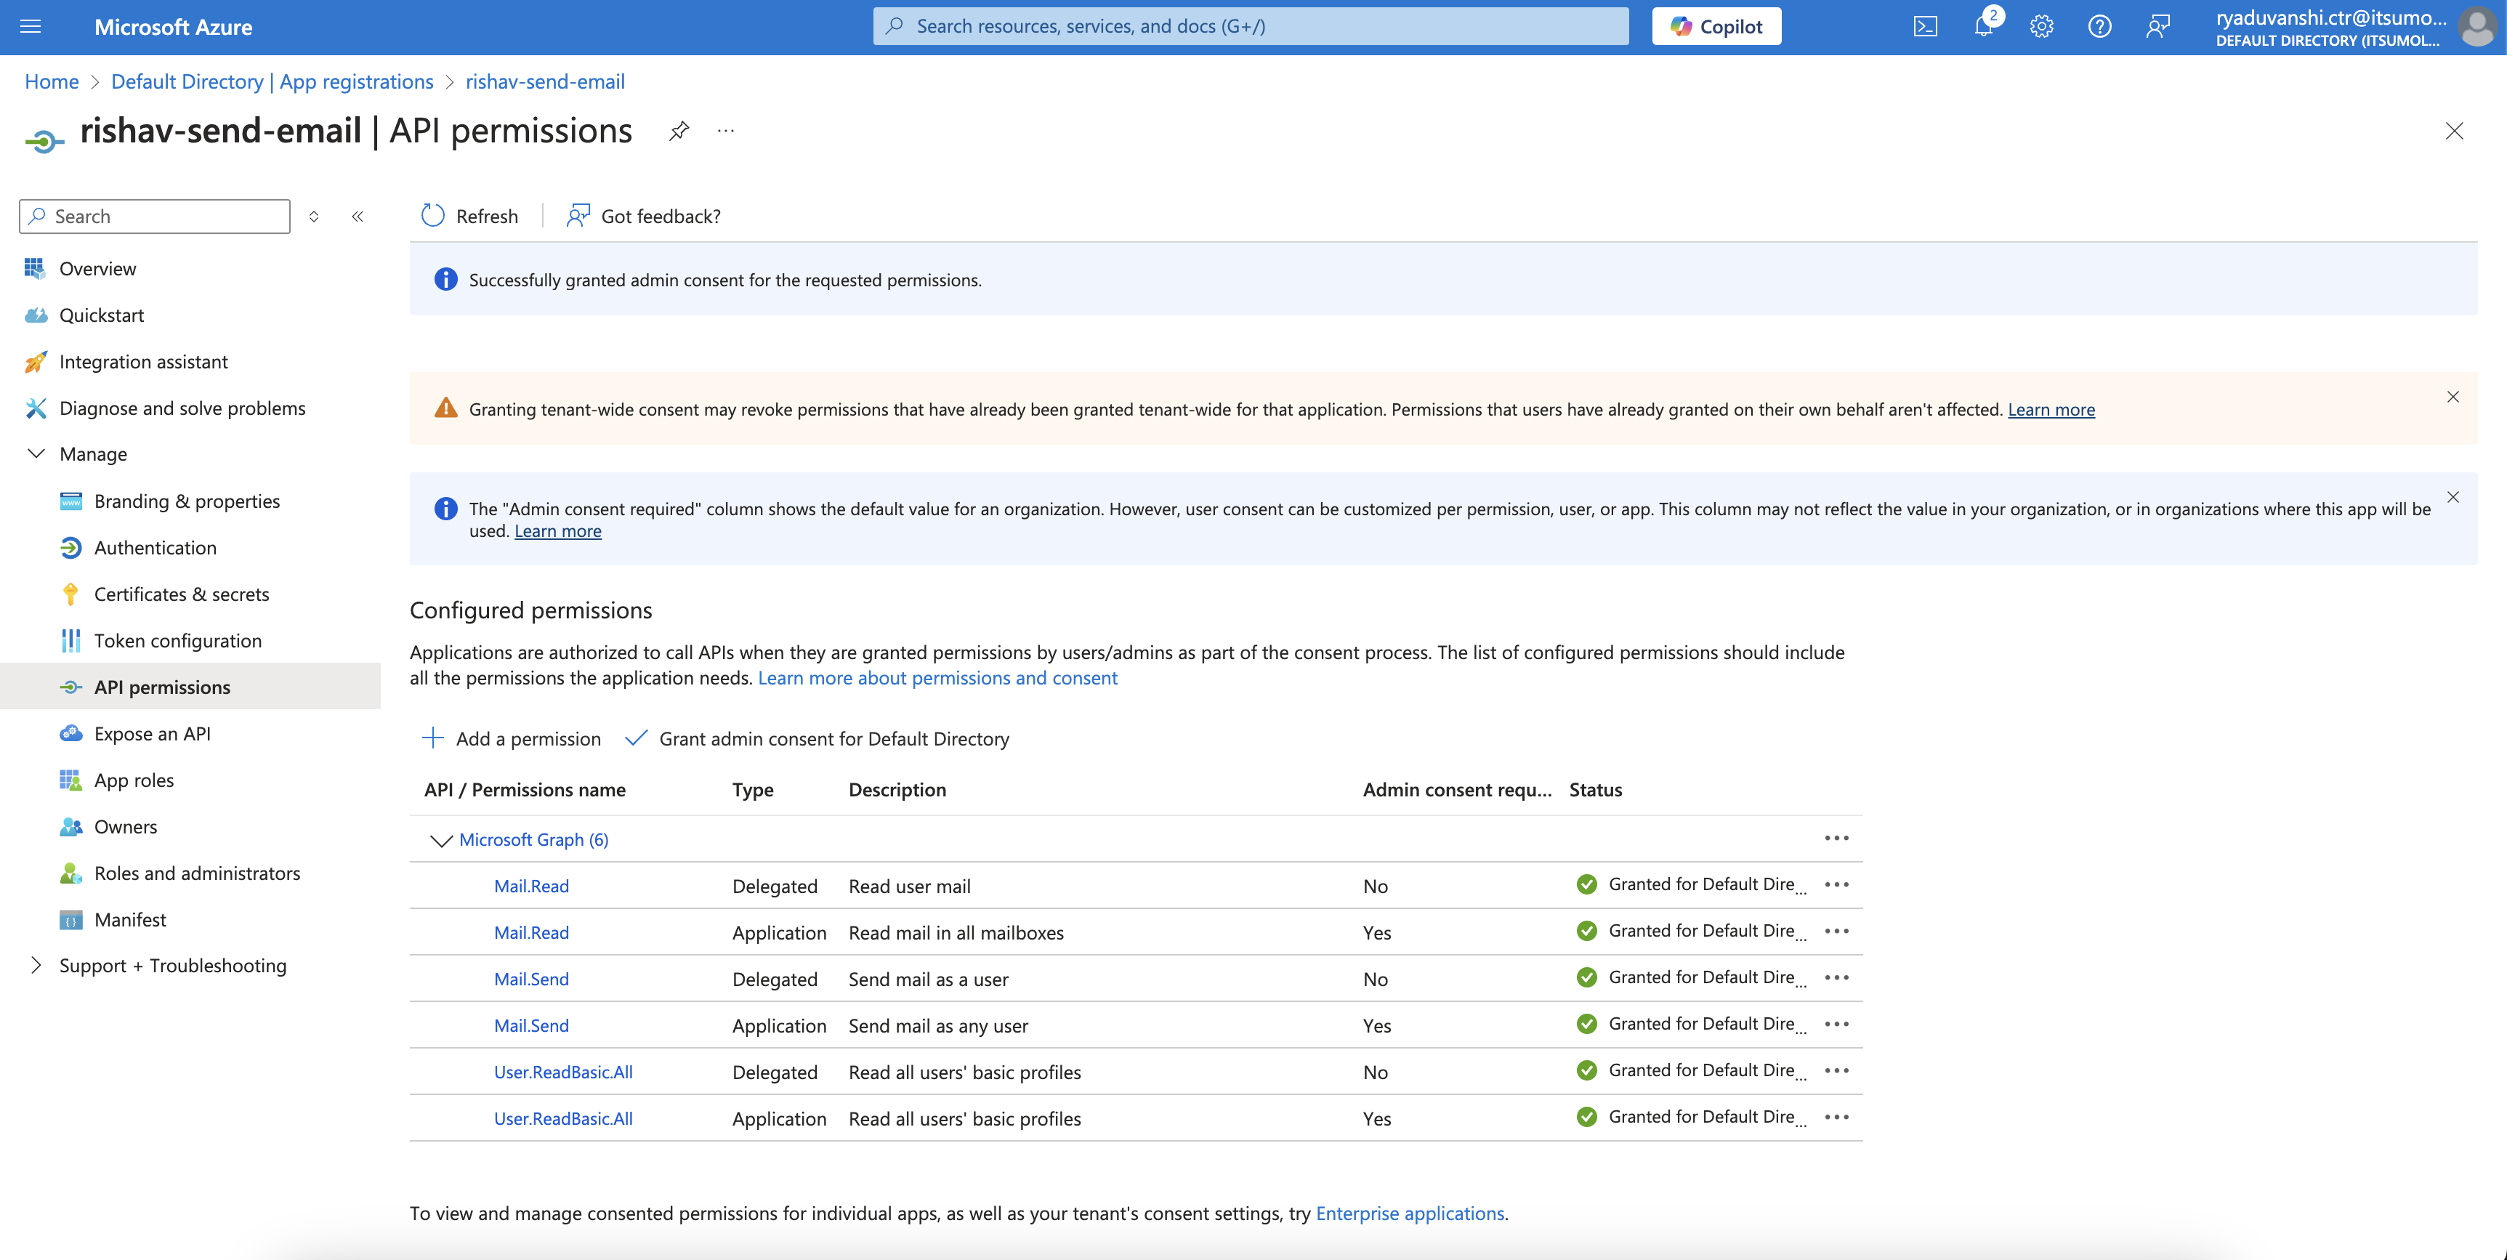Collapse the Microsoft Graph permissions group
This screenshot has height=1260, width=2507.
click(x=441, y=840)
